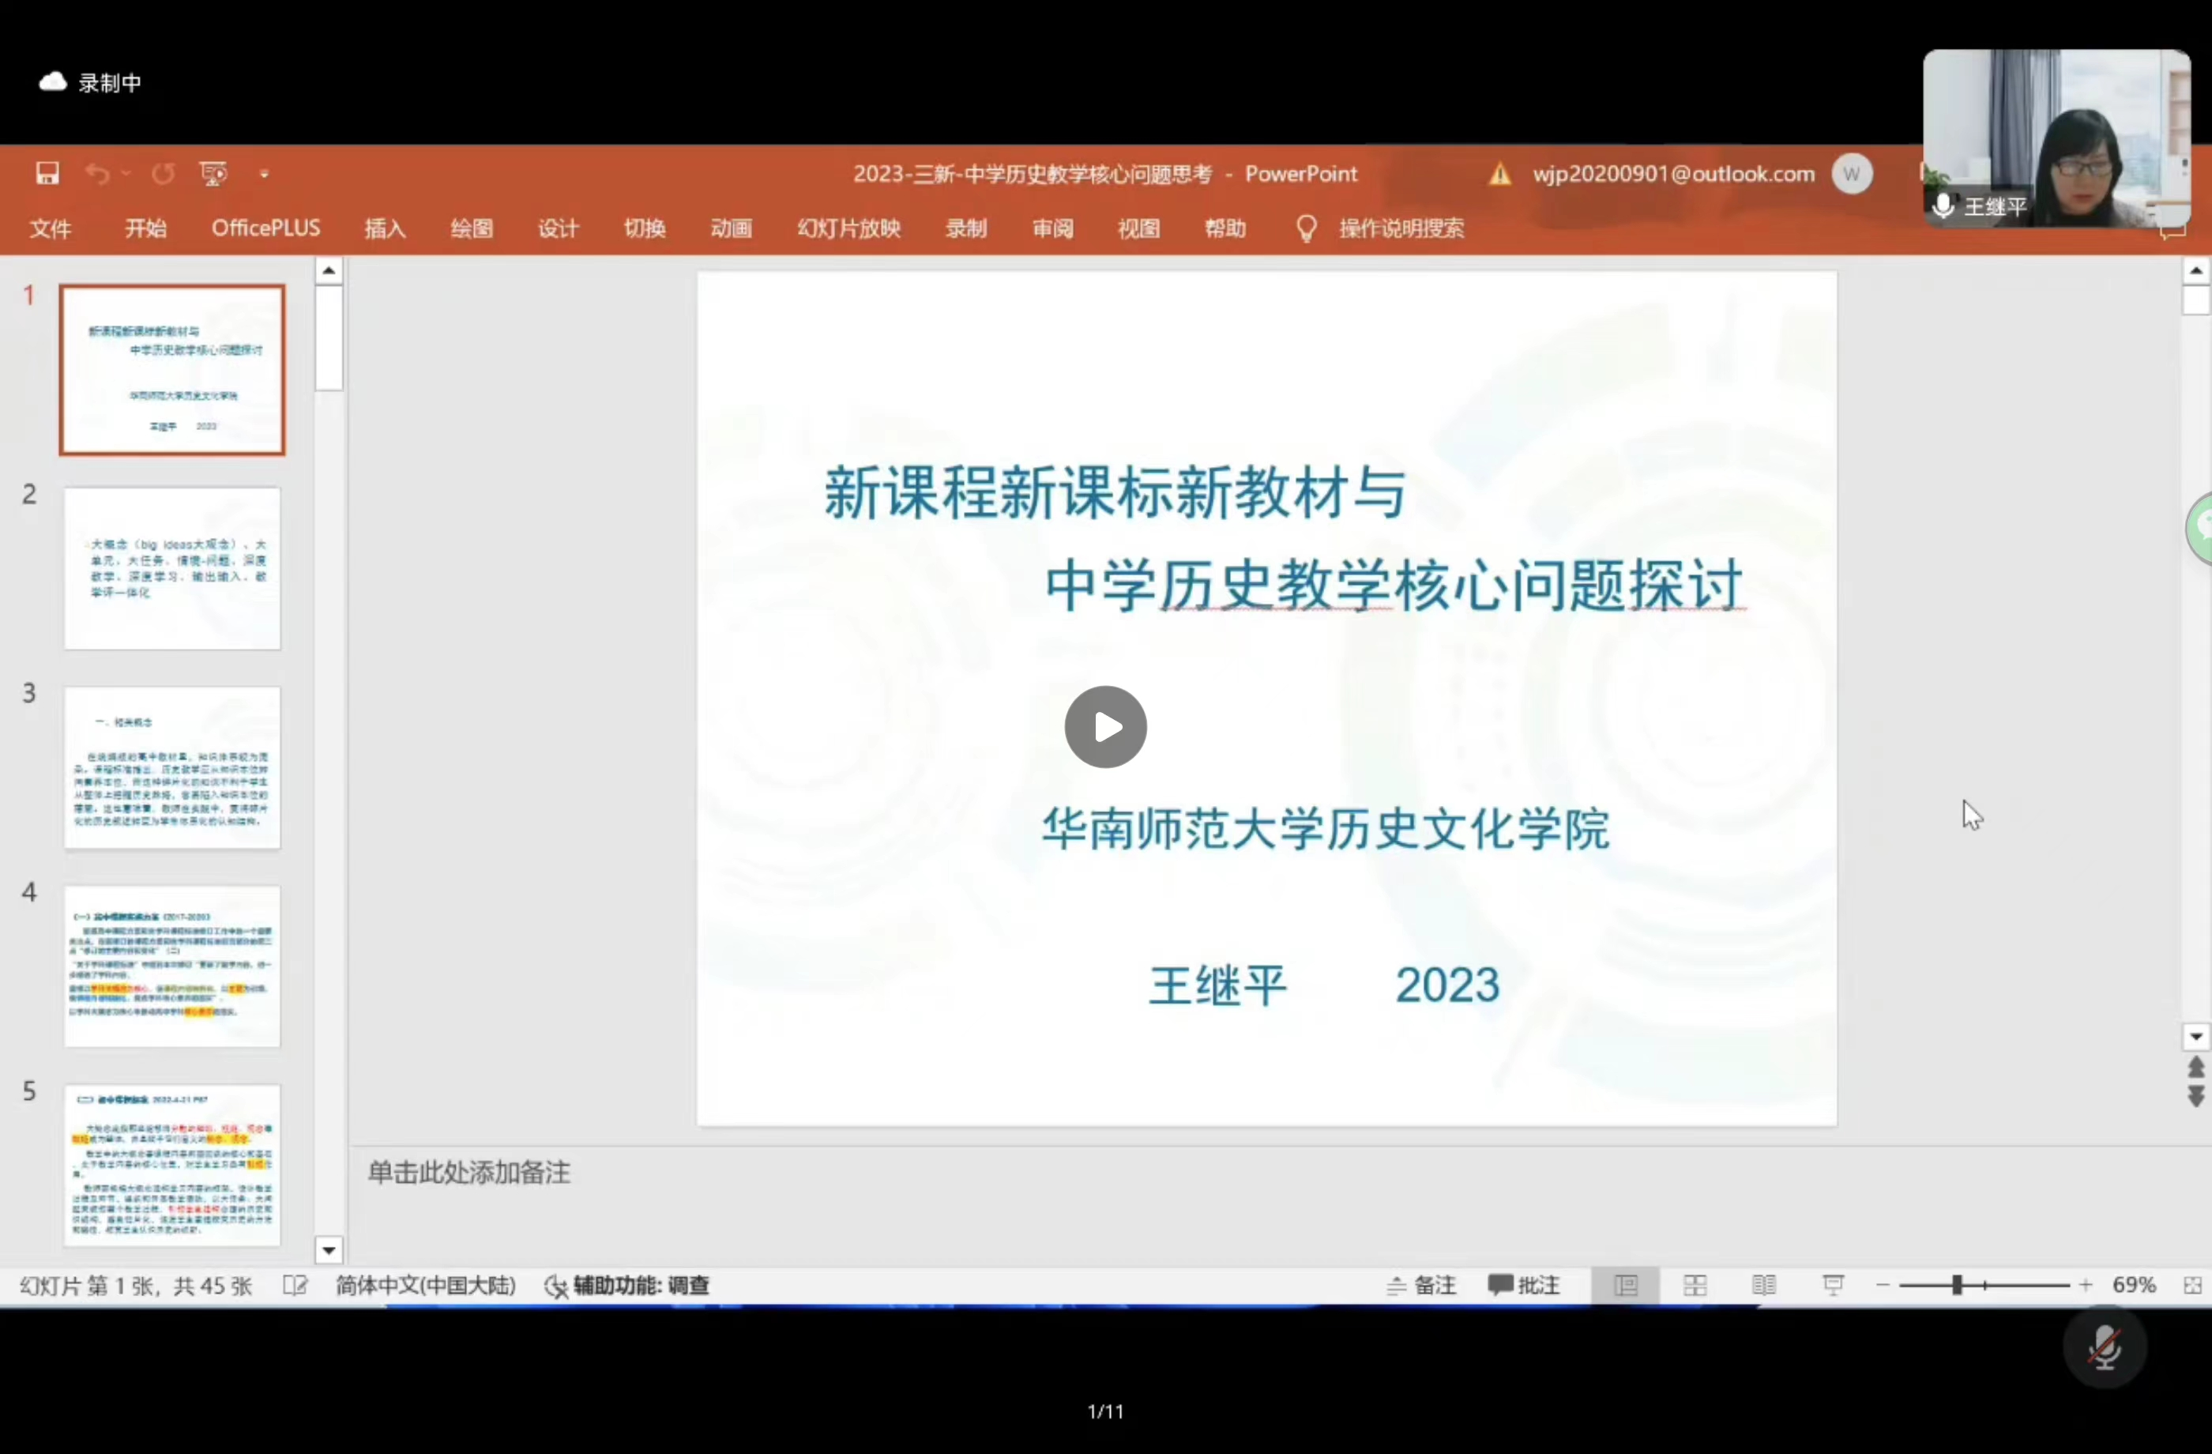Click fit slide to window icon
Image resolution: width=2212 pixels, height=1454 pixels.
(x=2192, y=1285)
